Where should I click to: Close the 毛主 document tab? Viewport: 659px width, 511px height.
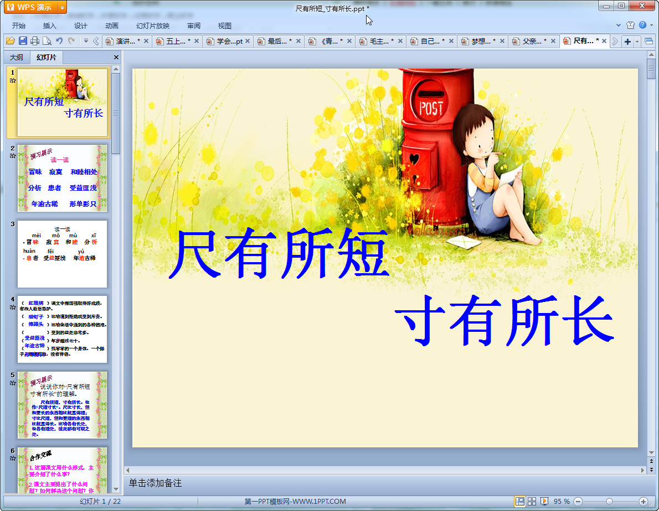pos(400,41)
